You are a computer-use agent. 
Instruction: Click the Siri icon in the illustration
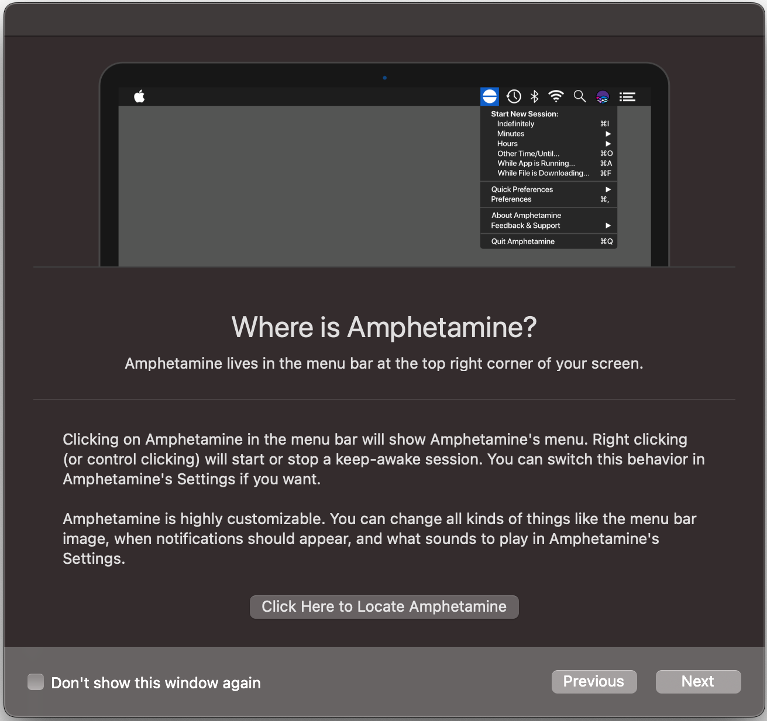coord(603,97)
